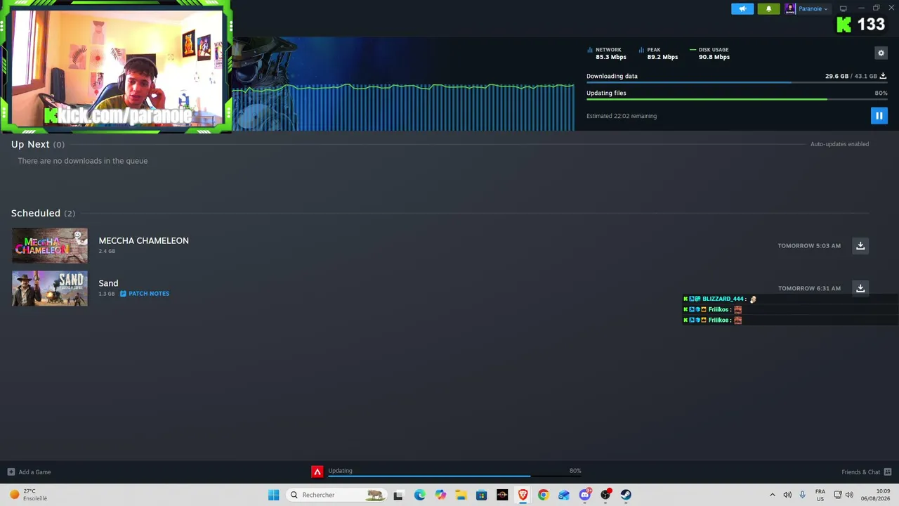Open Task View on the taskbar
899x506 pixels.
(398, 495)
